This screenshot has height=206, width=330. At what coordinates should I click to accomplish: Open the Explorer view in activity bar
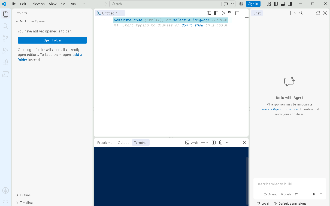tap(5, 14)
